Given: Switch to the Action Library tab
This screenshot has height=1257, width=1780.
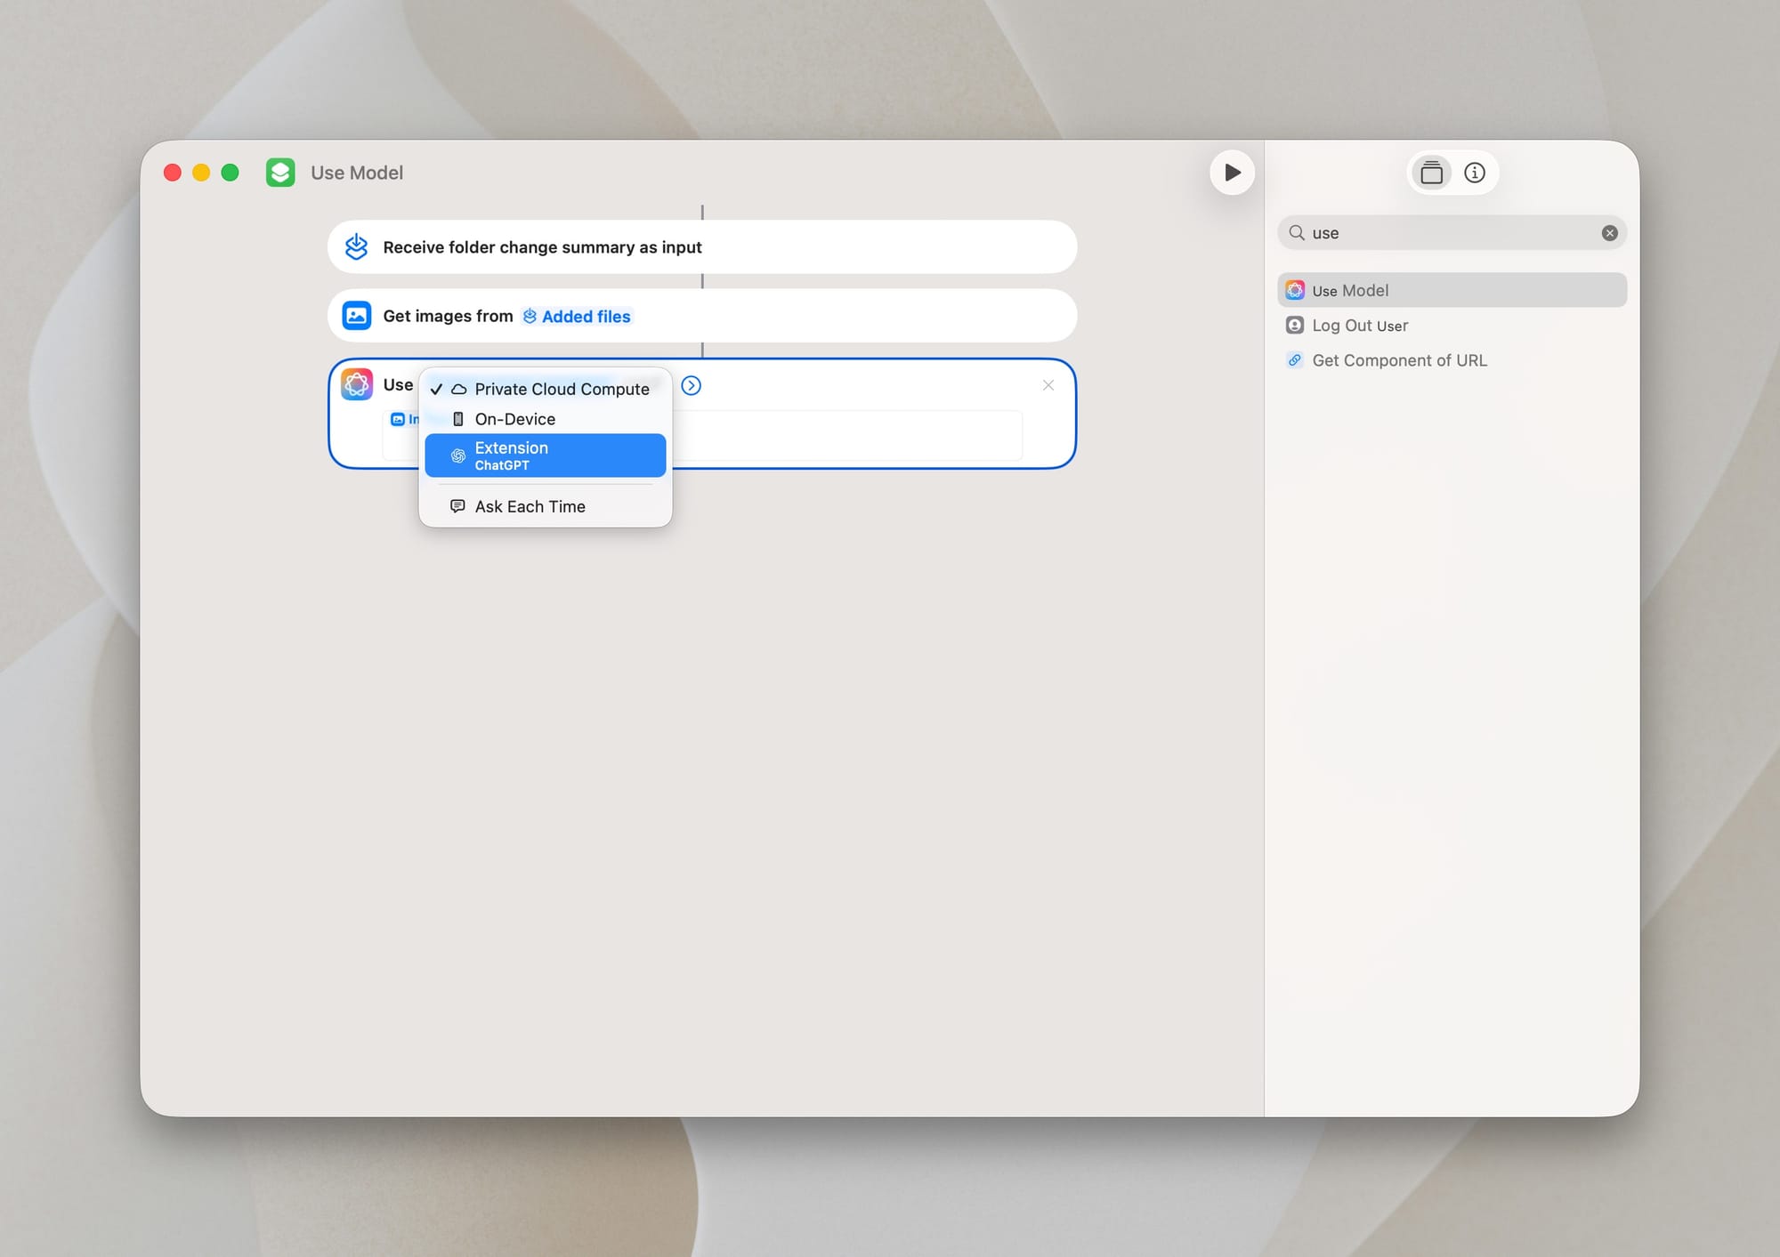Looking at the screenshot, I should pyautogui.click(x=1431, y=172).
